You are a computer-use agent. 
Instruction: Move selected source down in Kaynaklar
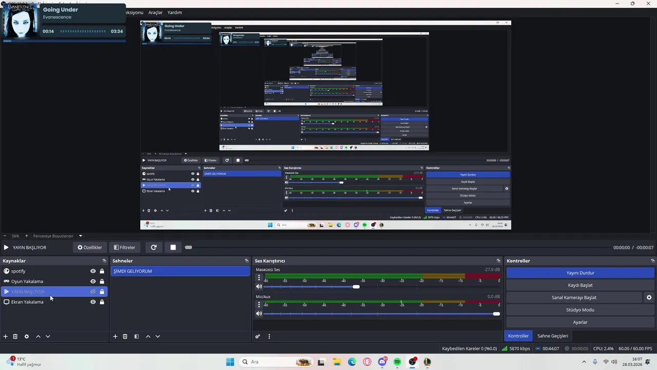coord(48,337)
